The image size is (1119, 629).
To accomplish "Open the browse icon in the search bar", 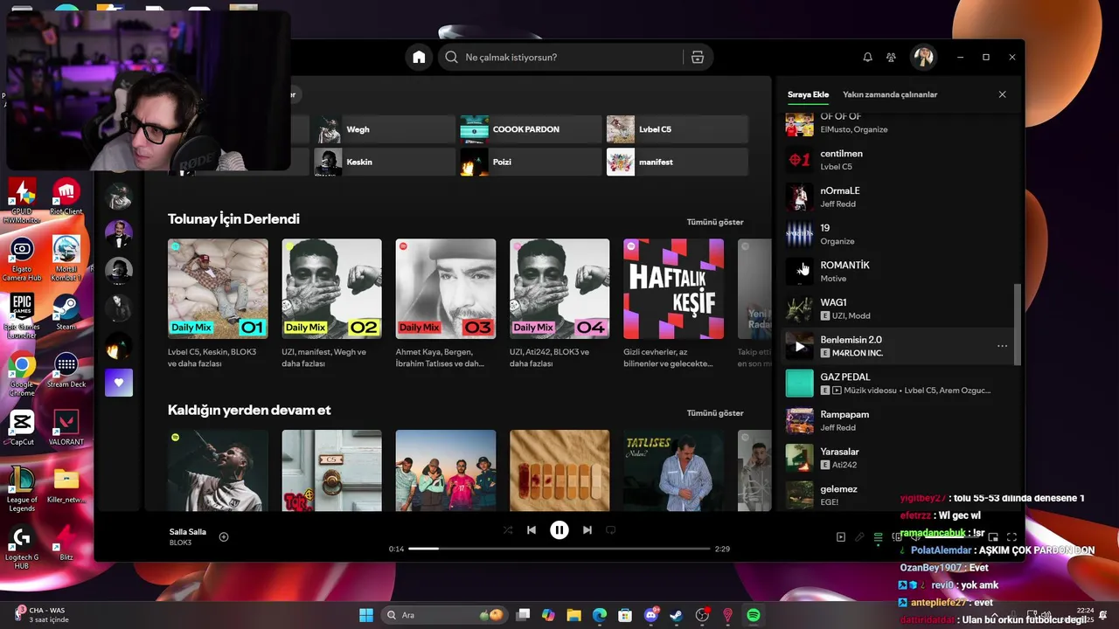I will 698,57.
